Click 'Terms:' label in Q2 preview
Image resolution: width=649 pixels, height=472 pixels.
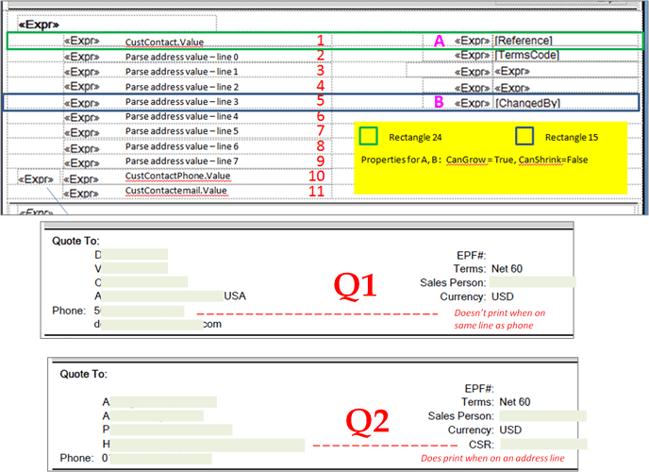pos(477,401)
